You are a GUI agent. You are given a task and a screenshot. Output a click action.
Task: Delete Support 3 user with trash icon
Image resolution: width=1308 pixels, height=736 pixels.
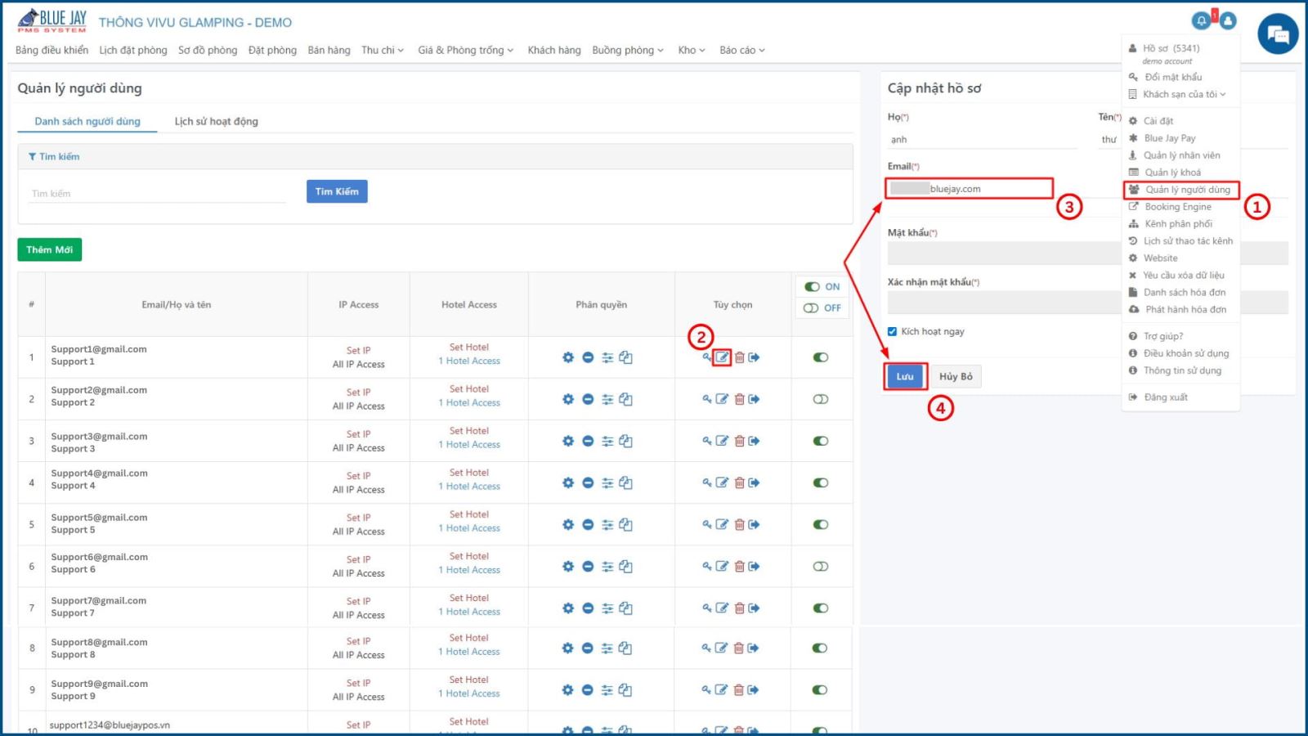tap(739, 441)
